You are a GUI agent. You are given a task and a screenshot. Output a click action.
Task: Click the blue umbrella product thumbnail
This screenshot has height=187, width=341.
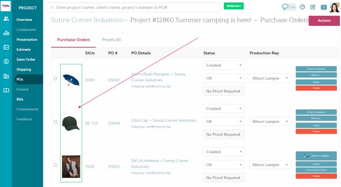point(71,80)
